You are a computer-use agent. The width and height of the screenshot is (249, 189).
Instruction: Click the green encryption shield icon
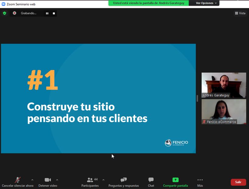coord(4,13)
